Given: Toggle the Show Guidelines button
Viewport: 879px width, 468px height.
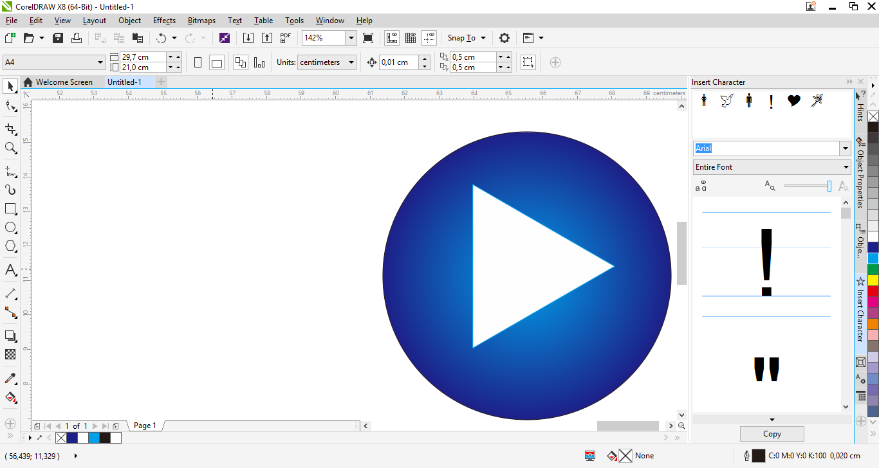Looking at the screenshot, I should coord(429,38).
